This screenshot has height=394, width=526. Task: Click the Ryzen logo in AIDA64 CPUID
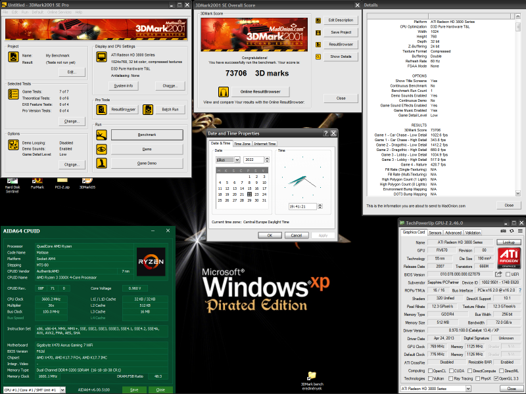click(151, 261)
